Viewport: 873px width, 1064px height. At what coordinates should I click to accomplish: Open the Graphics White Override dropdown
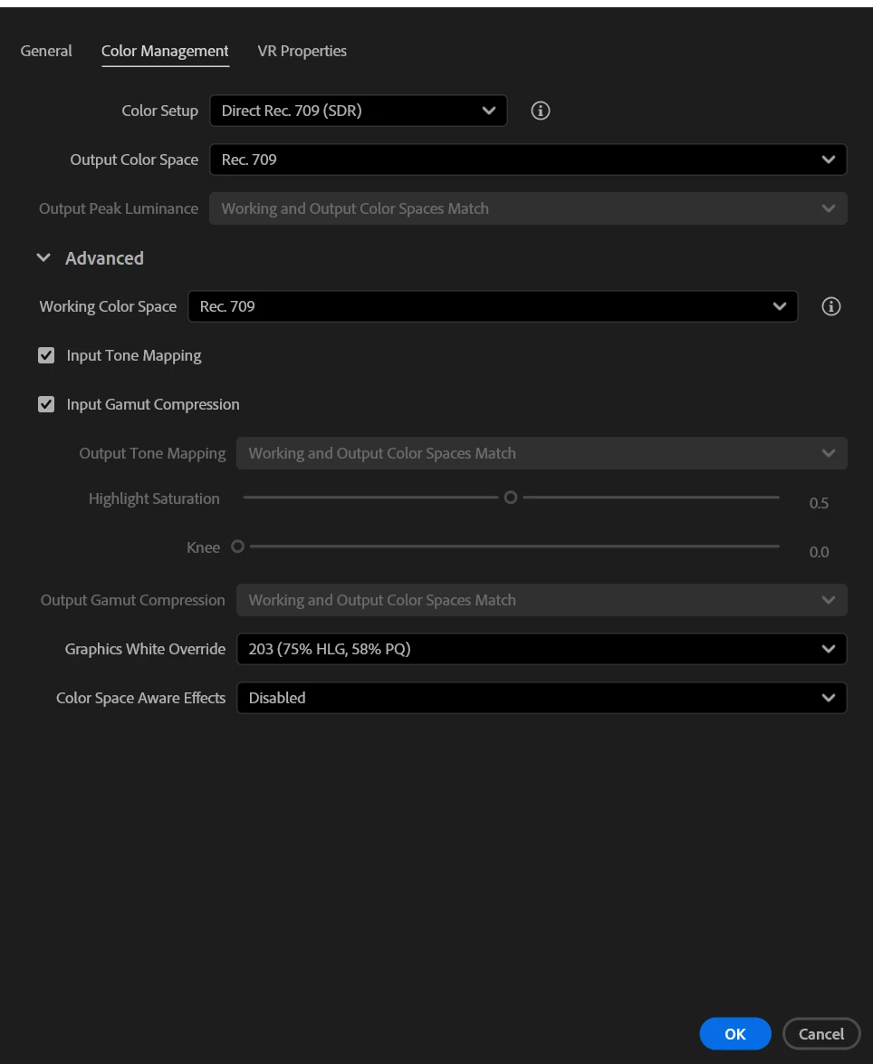pyautogui.click(x=542, y=649)
